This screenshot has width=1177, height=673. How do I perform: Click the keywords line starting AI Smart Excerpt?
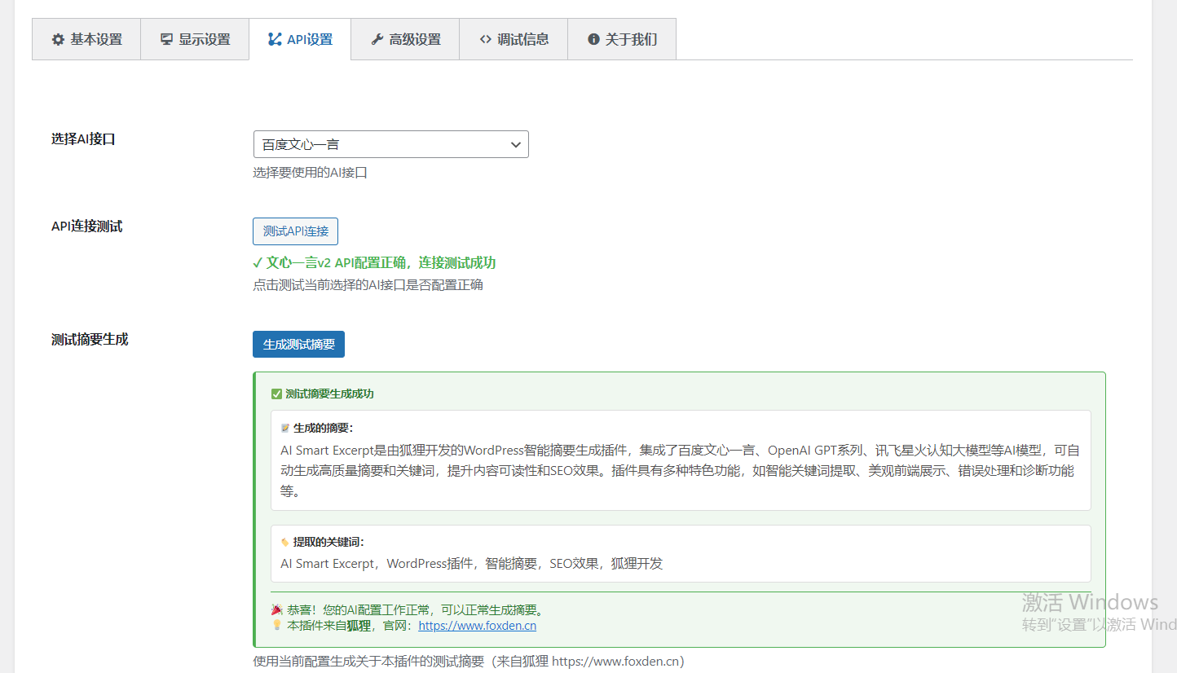[x=471, y=563]
